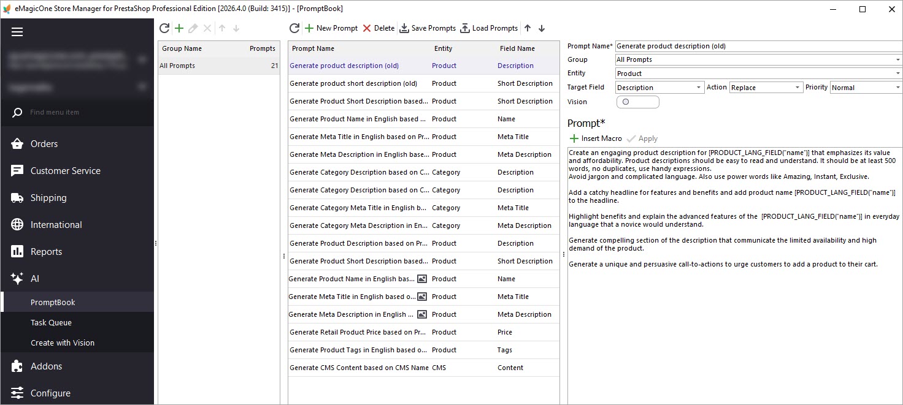Viewport: 903px width, 405px height.
Task: Open the Task Queue page
Action: [77, 322]
